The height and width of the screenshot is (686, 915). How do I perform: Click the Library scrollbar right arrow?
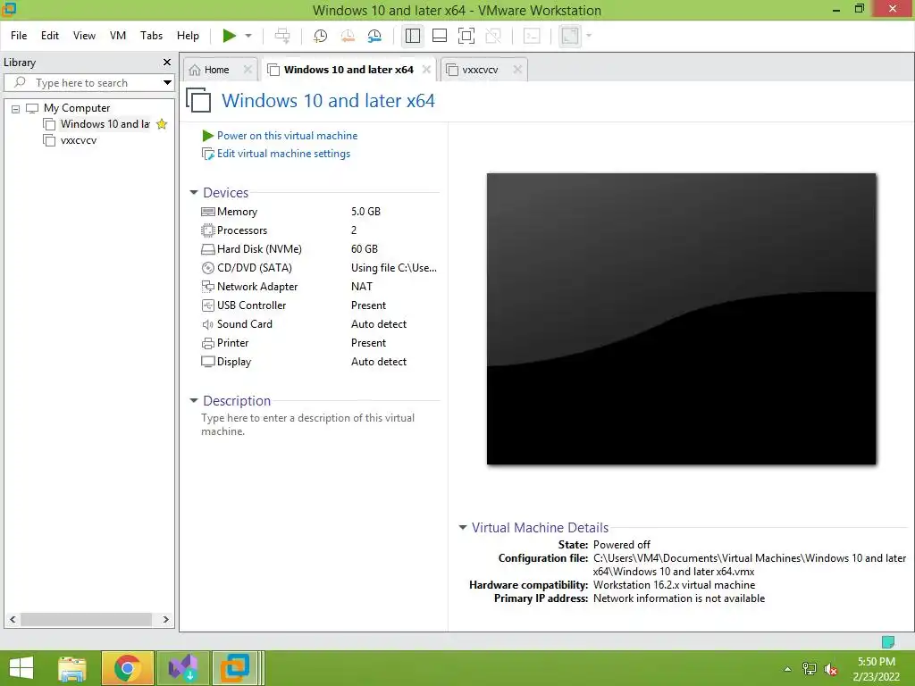165,620
